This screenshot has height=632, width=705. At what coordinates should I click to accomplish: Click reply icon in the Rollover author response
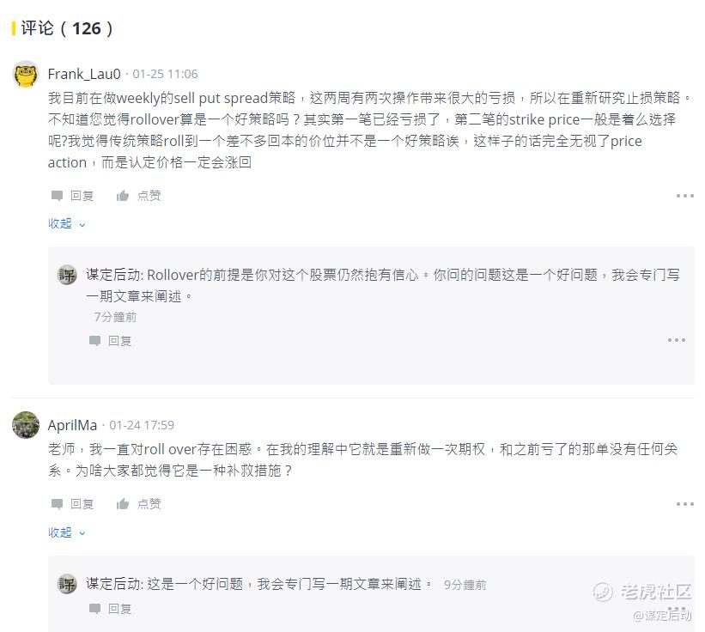pos(95,341)
